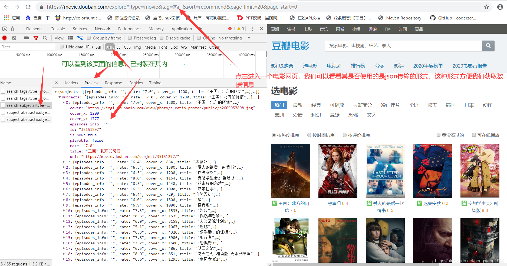Click the browser address bar URL
The image size is (507, 266).
pos(172,7)
